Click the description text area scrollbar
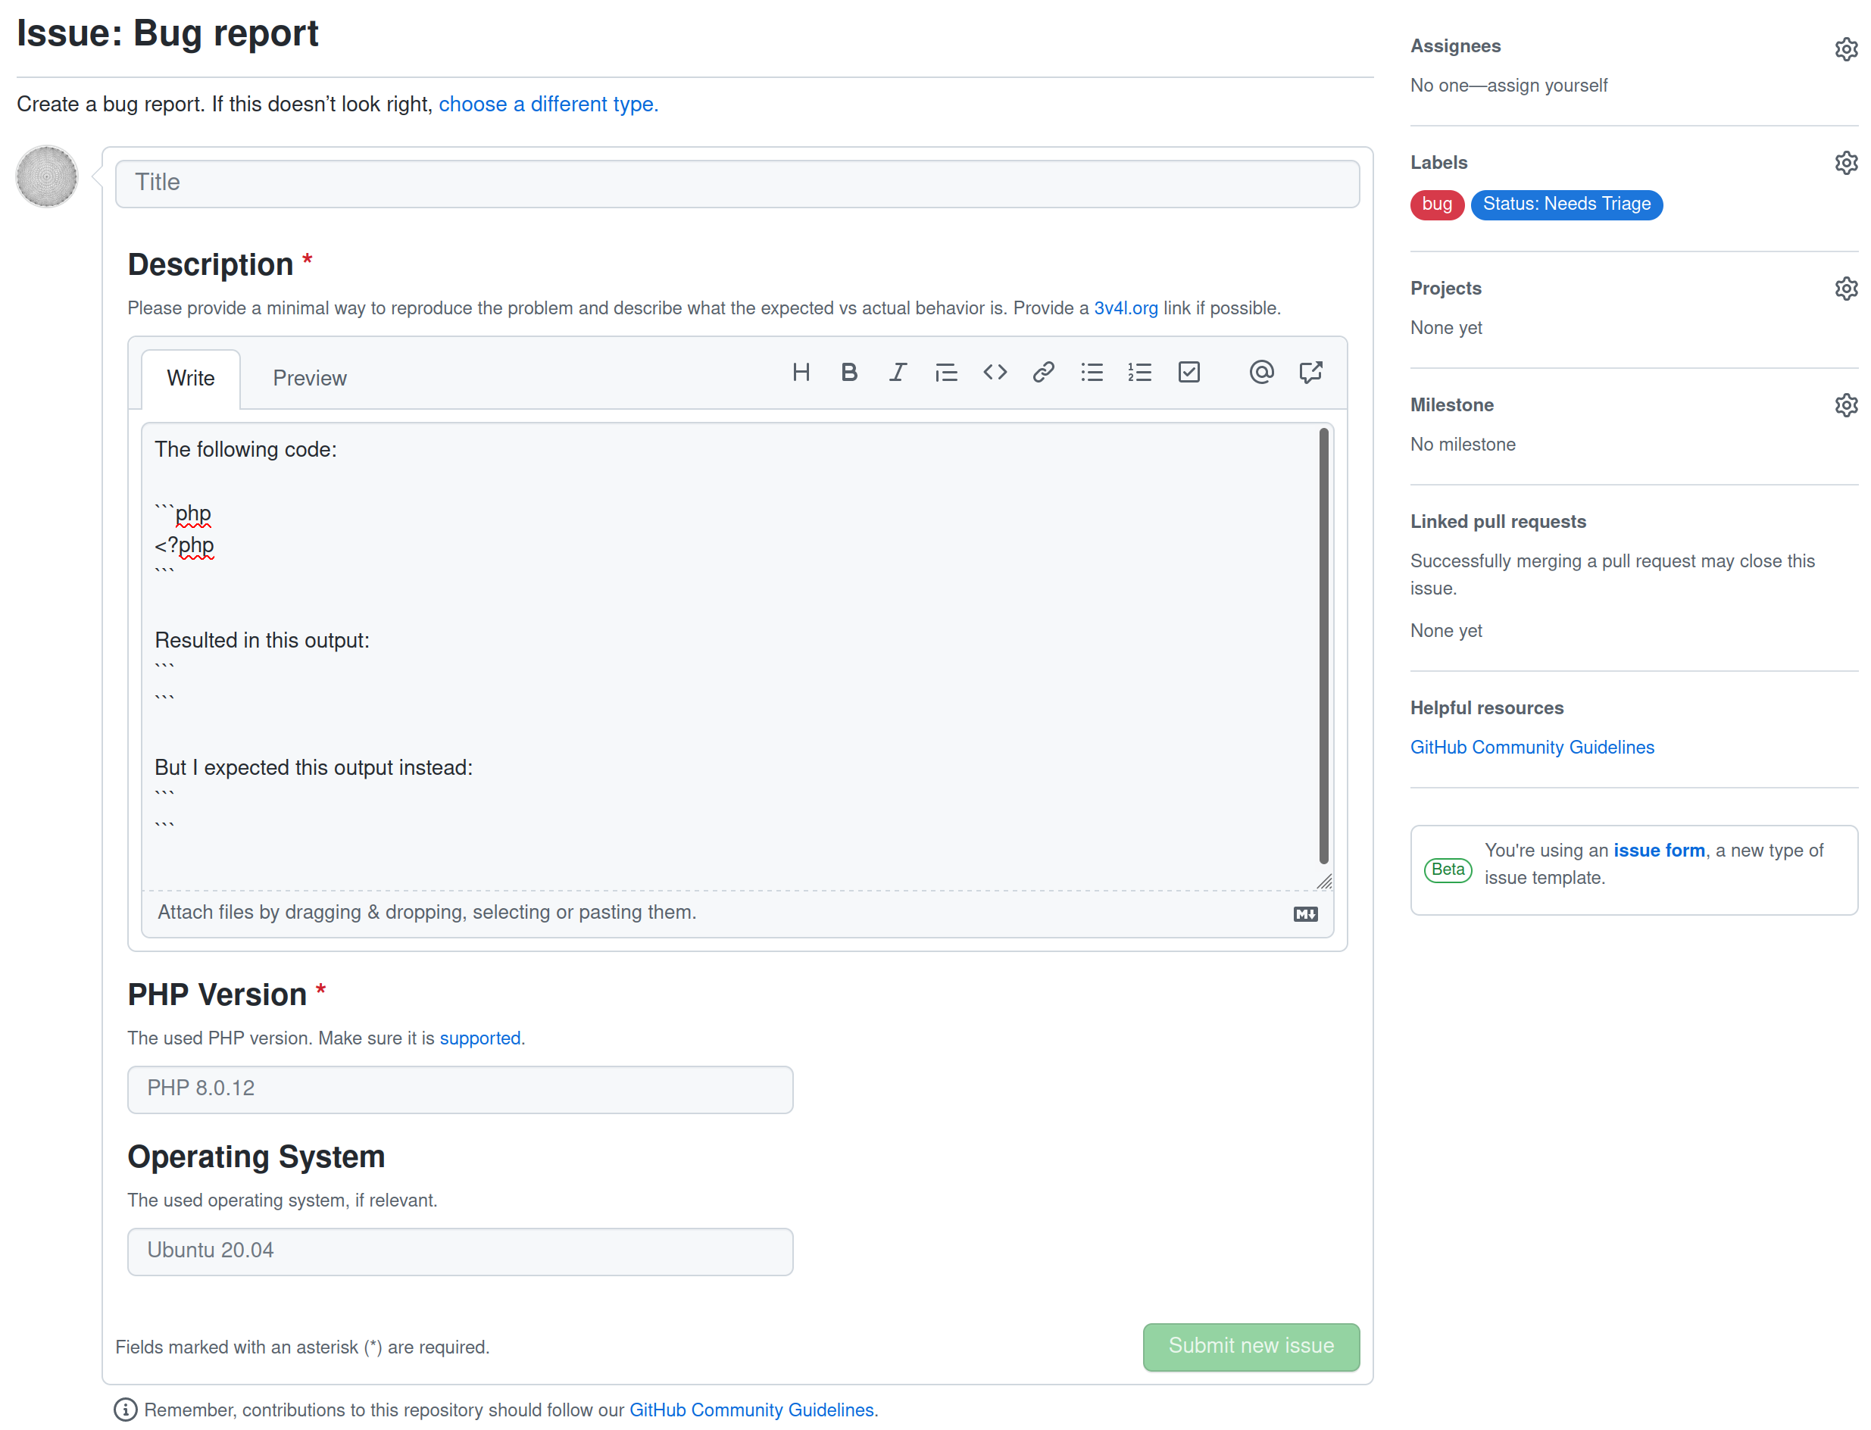The image size is (1871, 1430). pyautogui.click(x=1323, y=646)
